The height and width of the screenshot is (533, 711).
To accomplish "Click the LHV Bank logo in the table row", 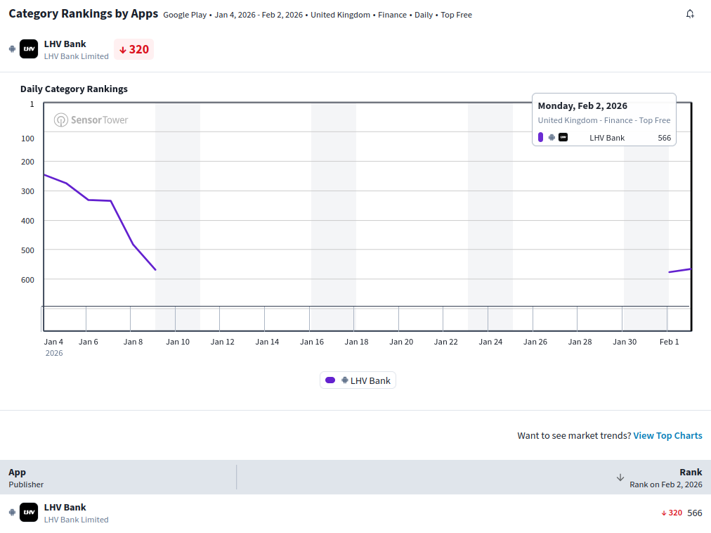I will coord(29,513).
